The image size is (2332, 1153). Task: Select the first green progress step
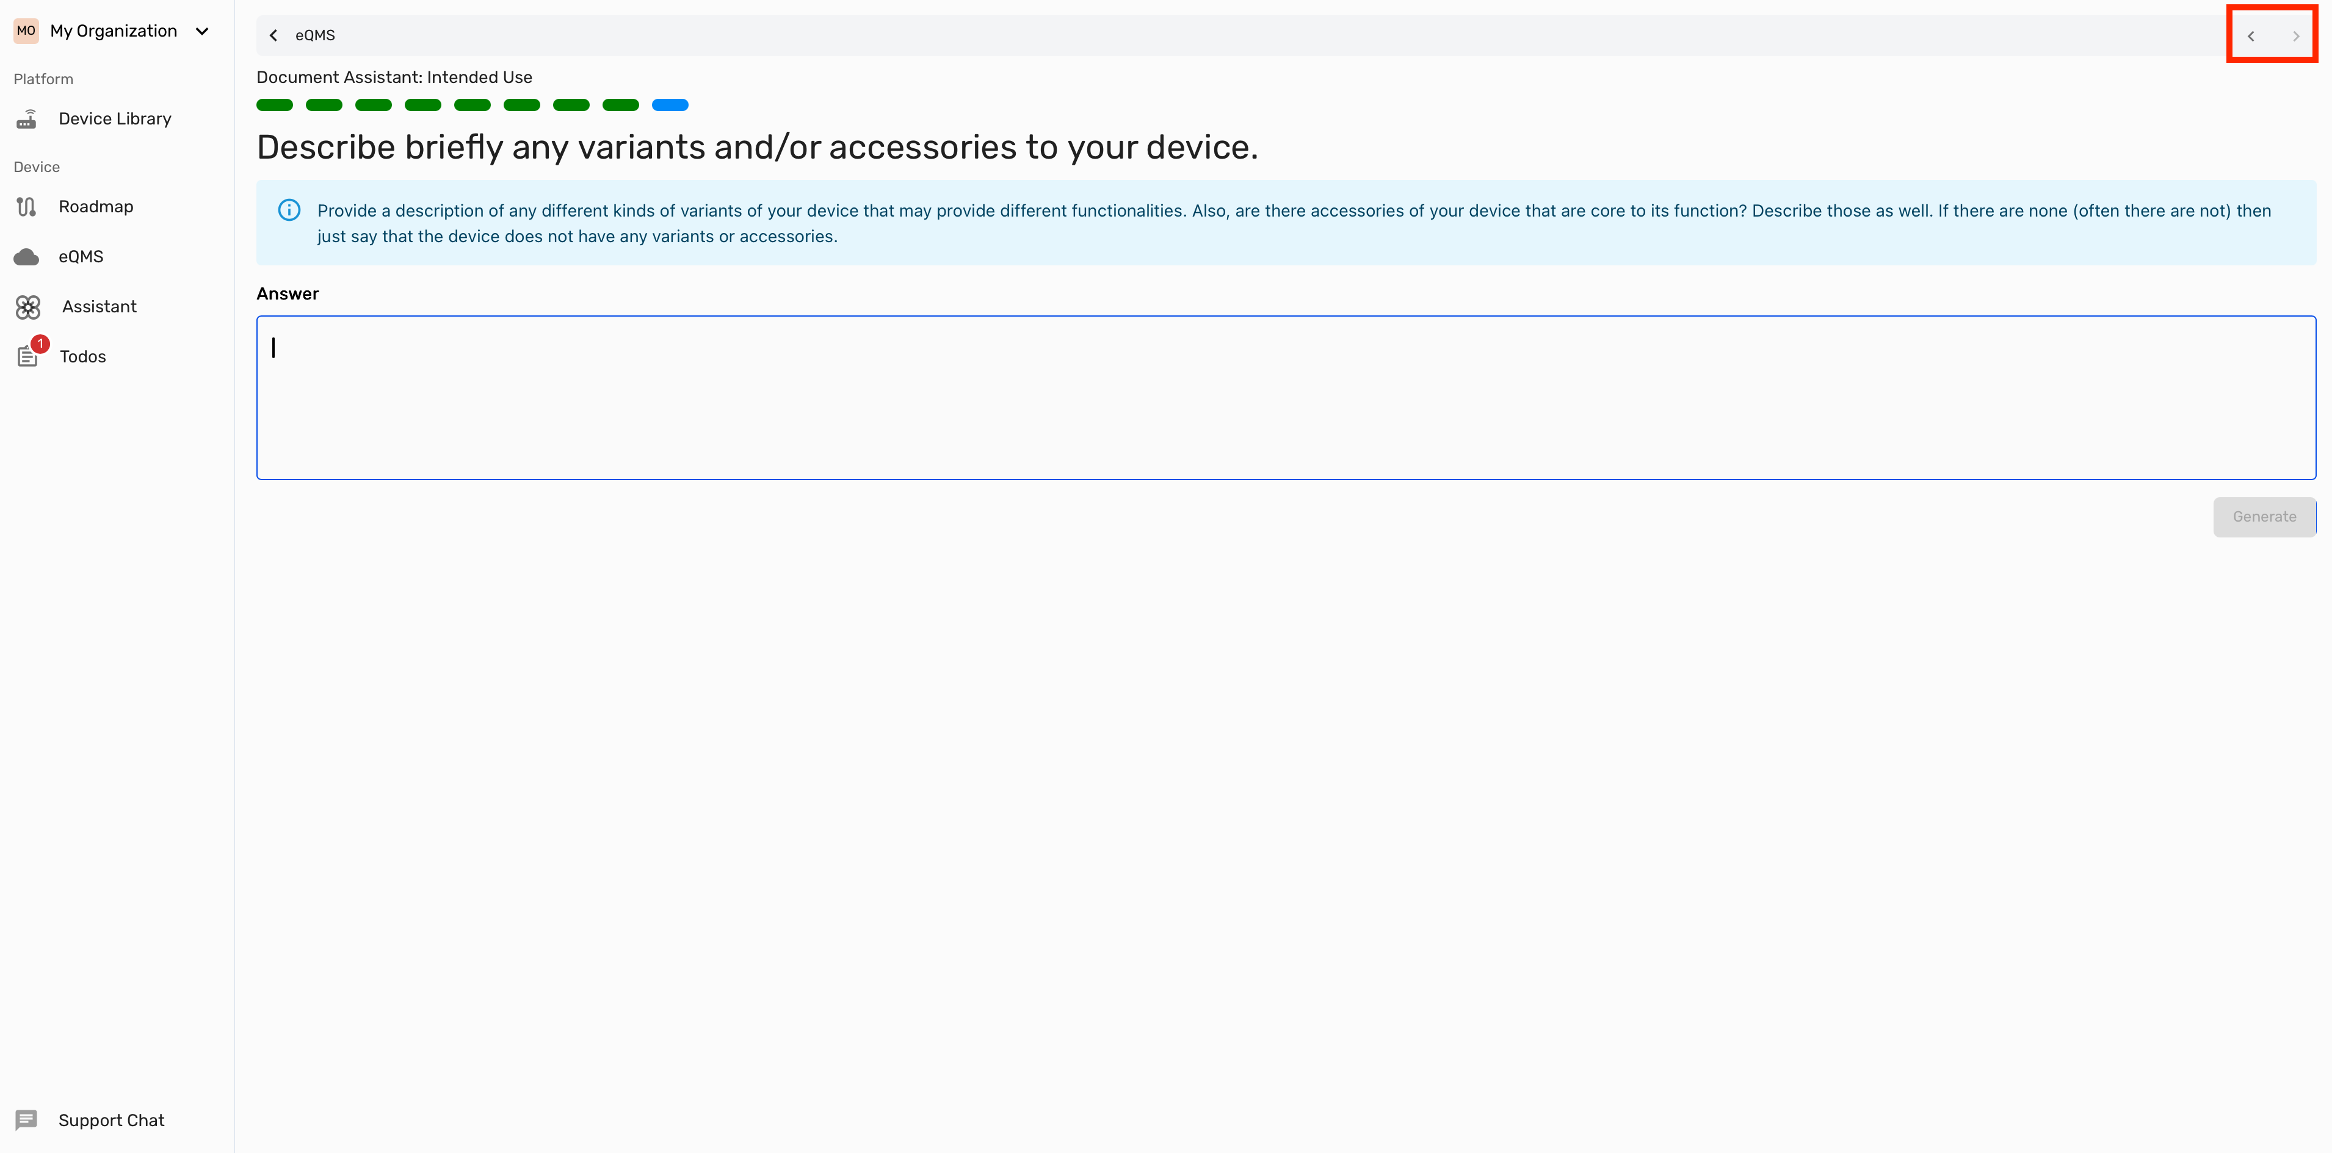tap(274, 105)
